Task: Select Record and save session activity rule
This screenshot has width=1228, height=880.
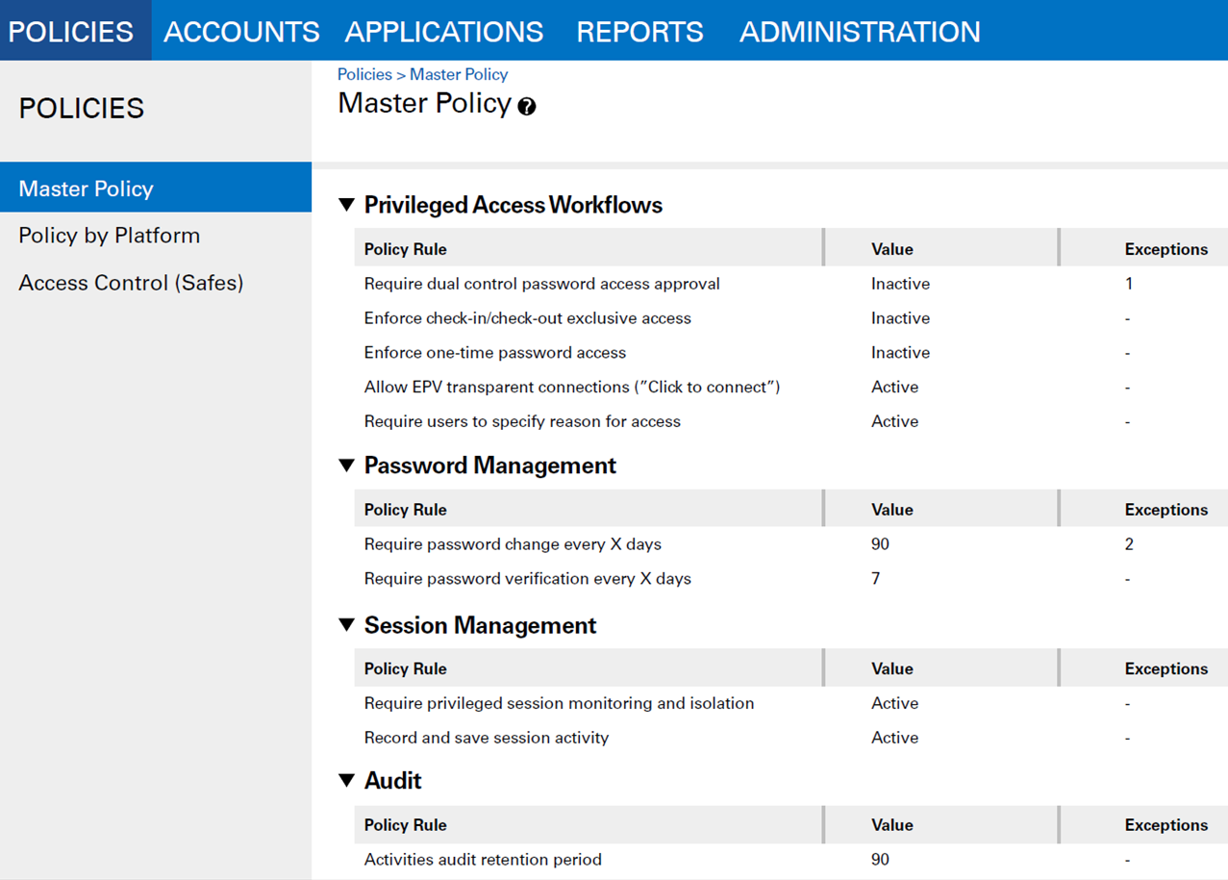Action: click(x=487, y=738)
